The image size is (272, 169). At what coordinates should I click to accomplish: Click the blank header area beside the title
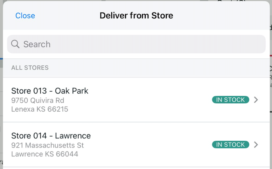(220, 16)
